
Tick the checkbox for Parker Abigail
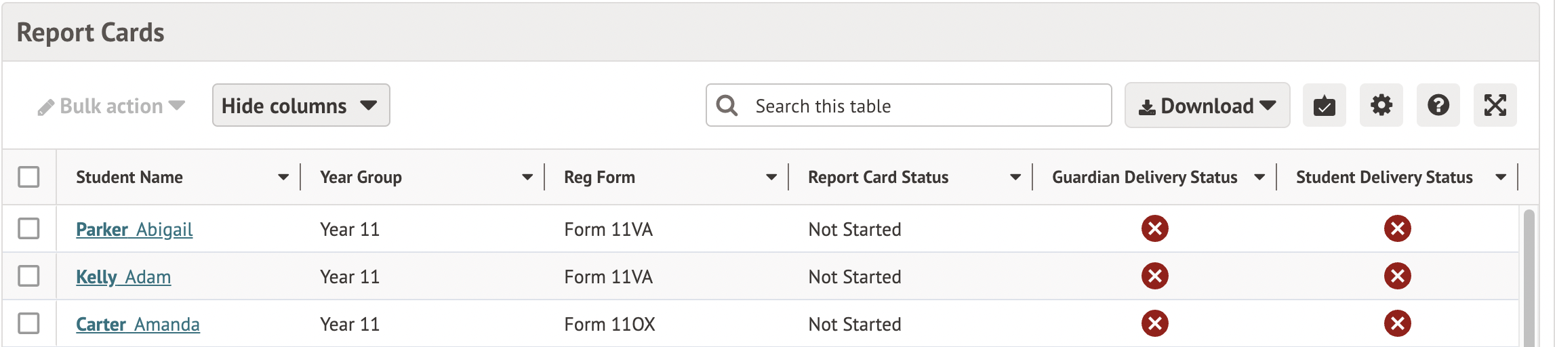coord(28,228)
